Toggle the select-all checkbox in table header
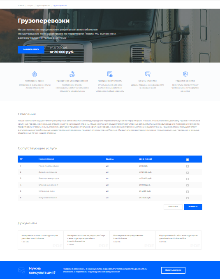Screen dimensions: 220x279 pyautogui.click(x=188, y=160)
